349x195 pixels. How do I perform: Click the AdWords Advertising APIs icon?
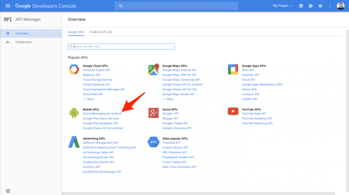[74, 142]
